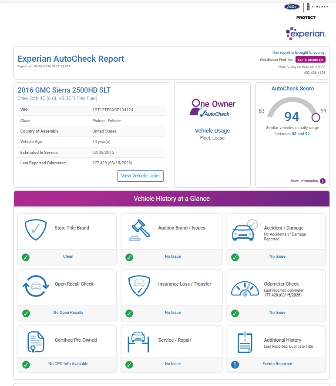336x386 pixels.
Task: Click the blue exclamation icon beside Events Reported
Action: (235, 365)
